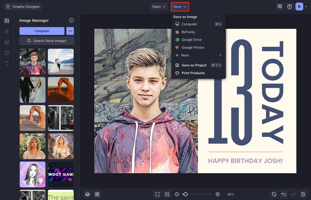Click the Search Stock Images field
Viewport: 311px width, 200px height.
[46, 41]
